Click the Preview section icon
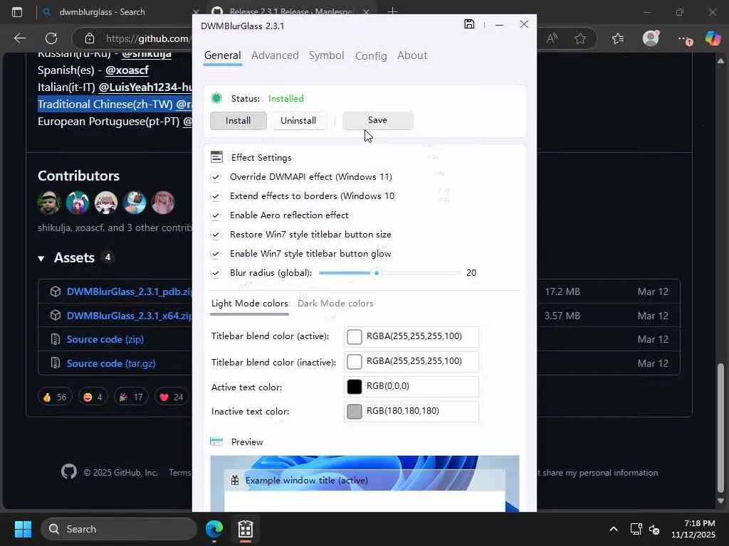Image resolution: width=729 pixels, height=546 pixels. click(216, 441)
